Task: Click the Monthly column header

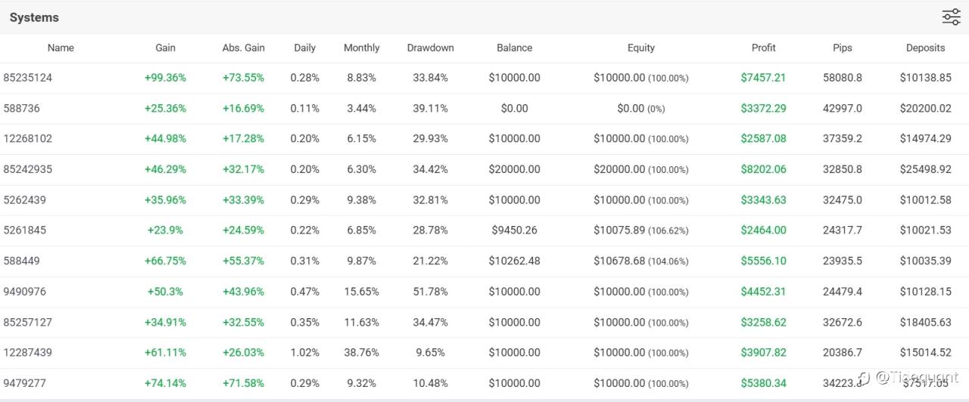Action: pos(361,48)
